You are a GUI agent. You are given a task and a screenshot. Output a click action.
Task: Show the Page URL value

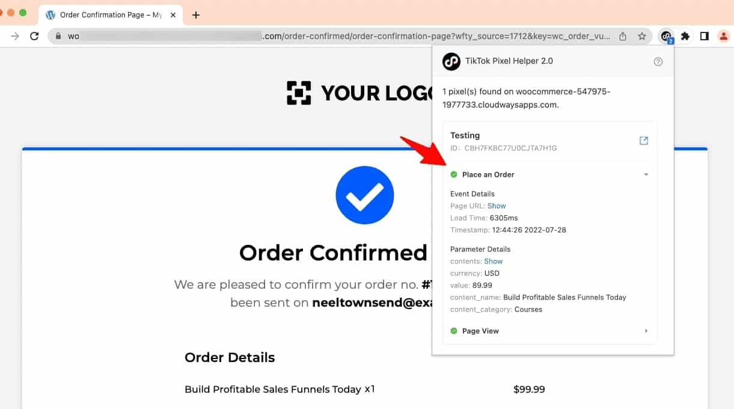(497, 206)
